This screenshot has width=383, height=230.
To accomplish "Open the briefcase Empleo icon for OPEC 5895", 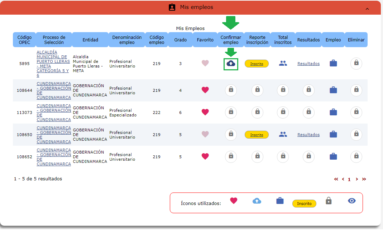I will (333, 64).
